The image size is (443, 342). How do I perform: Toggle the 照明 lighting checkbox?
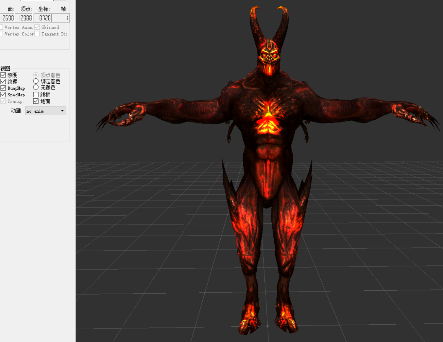[3, 75]
